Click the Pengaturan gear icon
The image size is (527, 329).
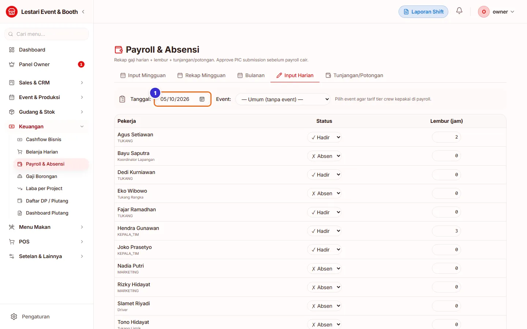(14, 317)
